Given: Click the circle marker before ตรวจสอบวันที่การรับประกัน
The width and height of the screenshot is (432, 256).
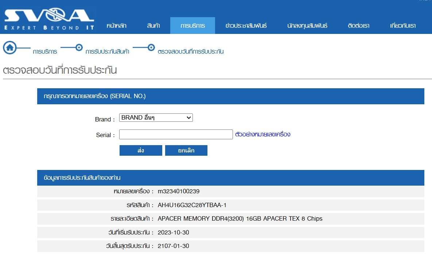Looking at the screenshot, I should point(151,48).
